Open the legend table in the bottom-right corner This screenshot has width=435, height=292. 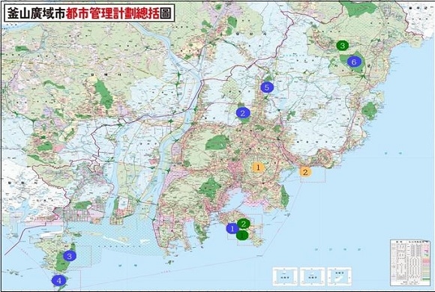point(409,263)
